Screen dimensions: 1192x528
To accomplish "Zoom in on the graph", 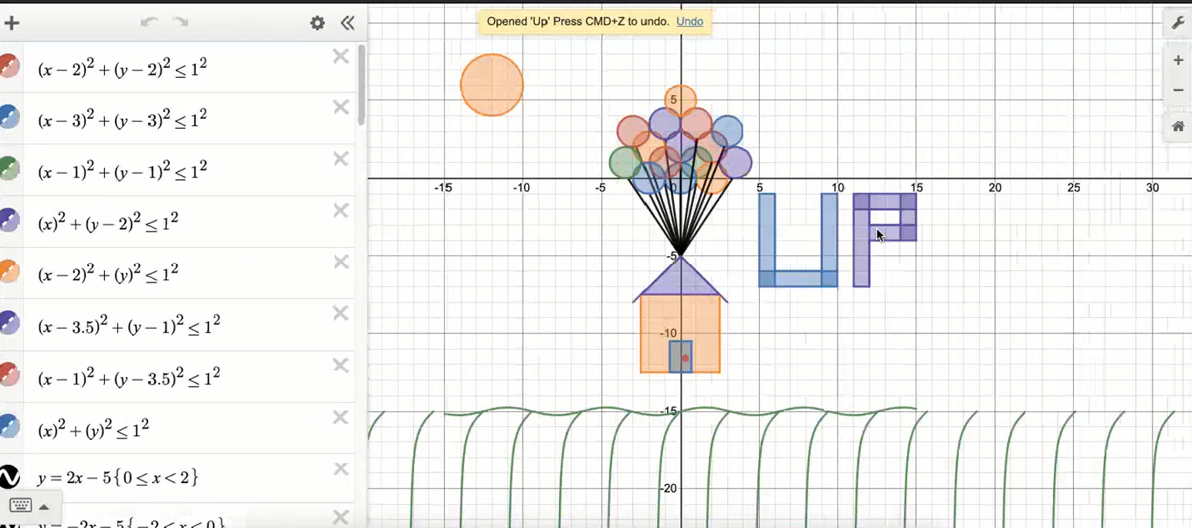I will click(1177, 60).
